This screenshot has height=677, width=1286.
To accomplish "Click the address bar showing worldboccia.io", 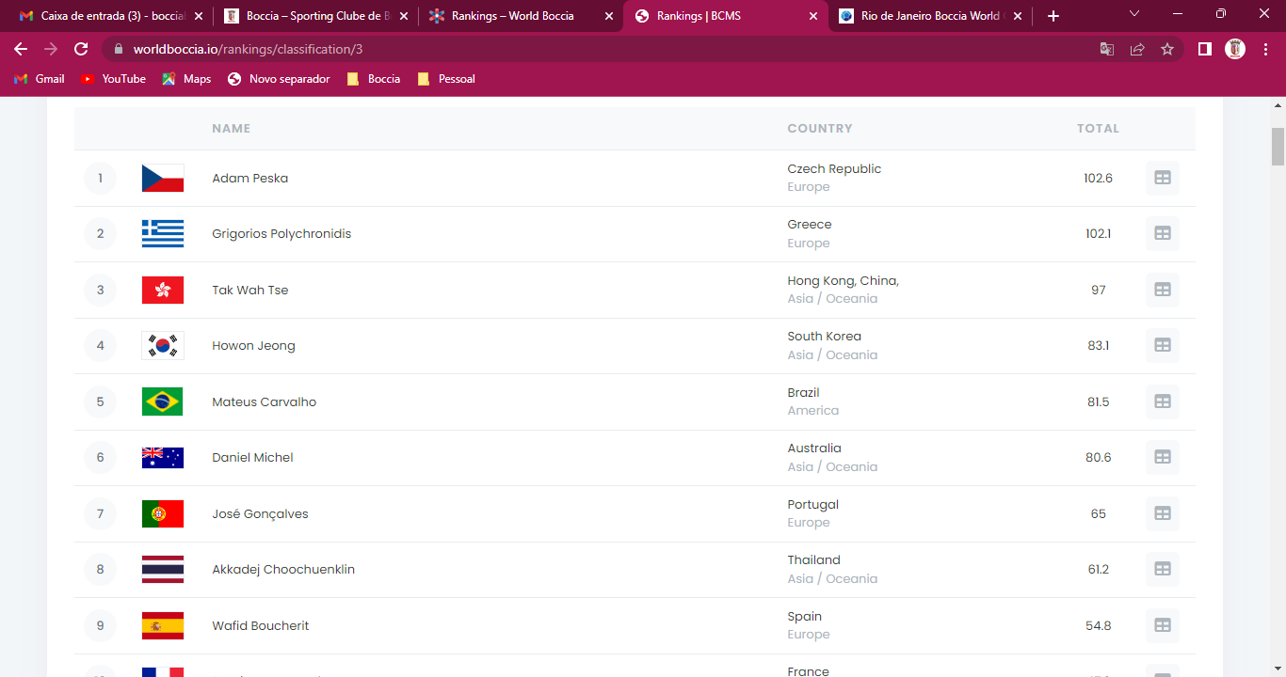I will click(x=603, y=49).
